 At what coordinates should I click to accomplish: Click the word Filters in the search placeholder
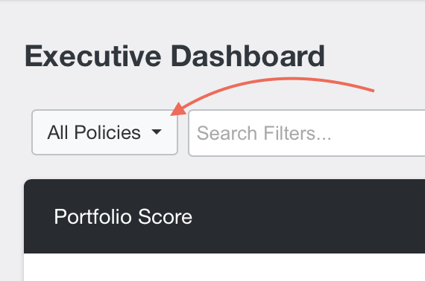tap(297, 133)
